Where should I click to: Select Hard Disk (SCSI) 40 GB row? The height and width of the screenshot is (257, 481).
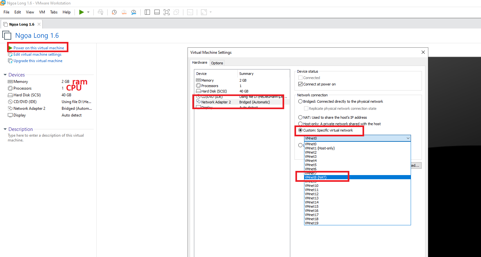click(242, 91)
